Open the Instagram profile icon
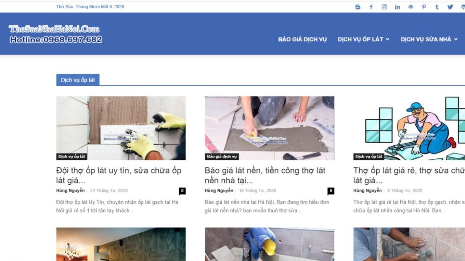Viewport: 465px width, 261px height. (384, 7)
